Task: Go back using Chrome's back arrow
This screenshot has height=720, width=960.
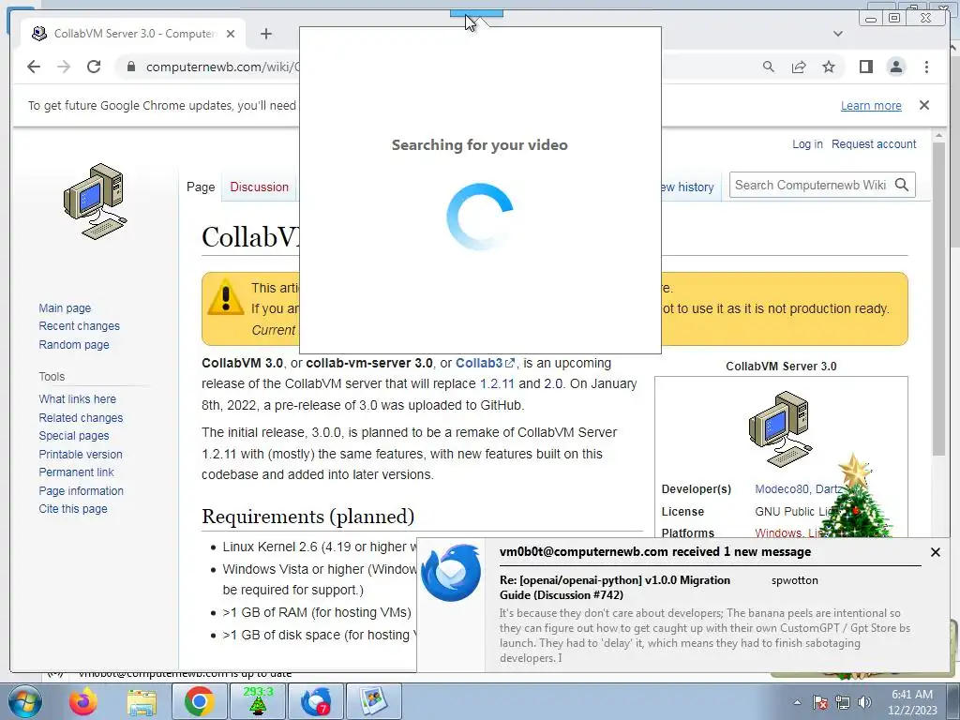Action: pyautogui.click(x=34, y=67)
